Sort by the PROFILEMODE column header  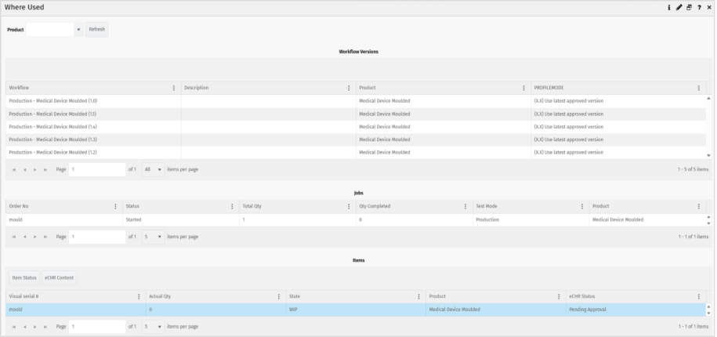click(x=549, y=88)
